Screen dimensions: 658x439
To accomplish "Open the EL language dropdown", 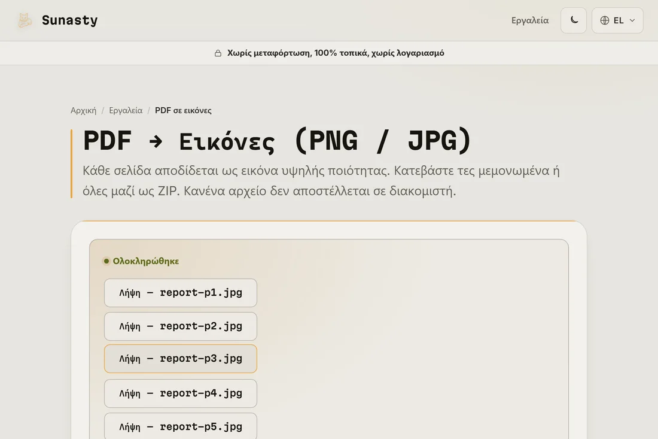I will (x=617, y=20).
